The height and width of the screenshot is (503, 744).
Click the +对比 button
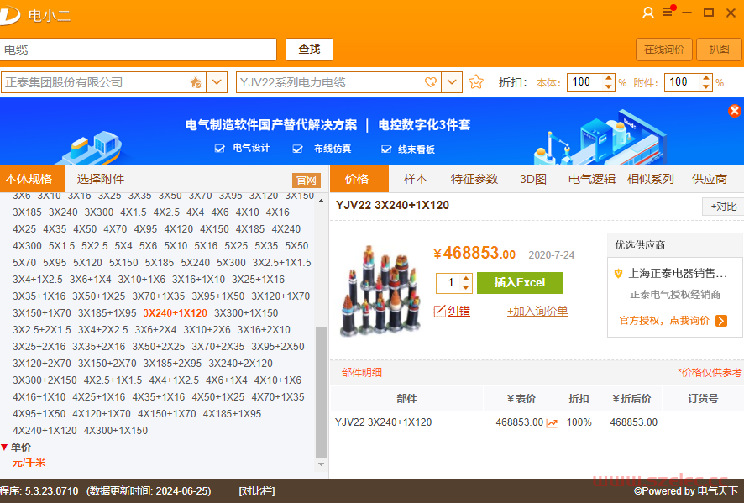723,207
